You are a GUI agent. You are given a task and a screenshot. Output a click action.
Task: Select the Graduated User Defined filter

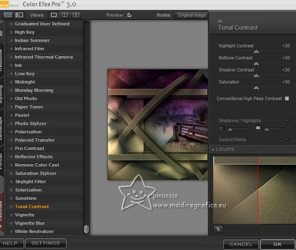click(42, 24)
